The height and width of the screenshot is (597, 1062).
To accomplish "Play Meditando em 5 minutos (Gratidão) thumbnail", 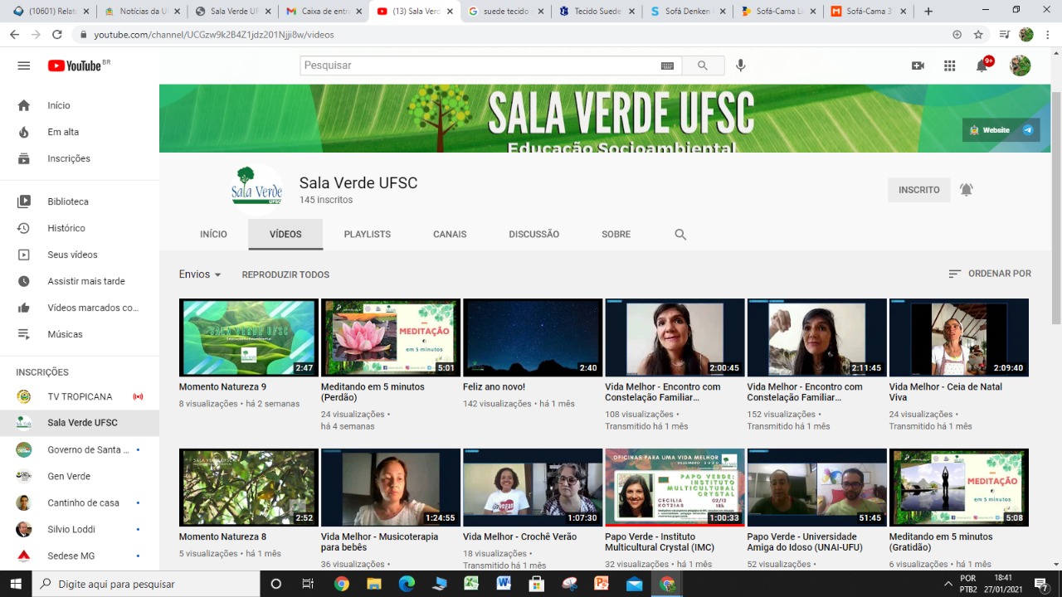I will 959,488.
